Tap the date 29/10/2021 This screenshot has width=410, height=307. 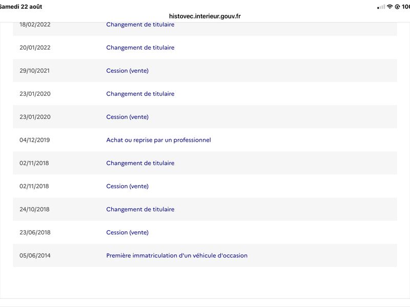point(34,71)
